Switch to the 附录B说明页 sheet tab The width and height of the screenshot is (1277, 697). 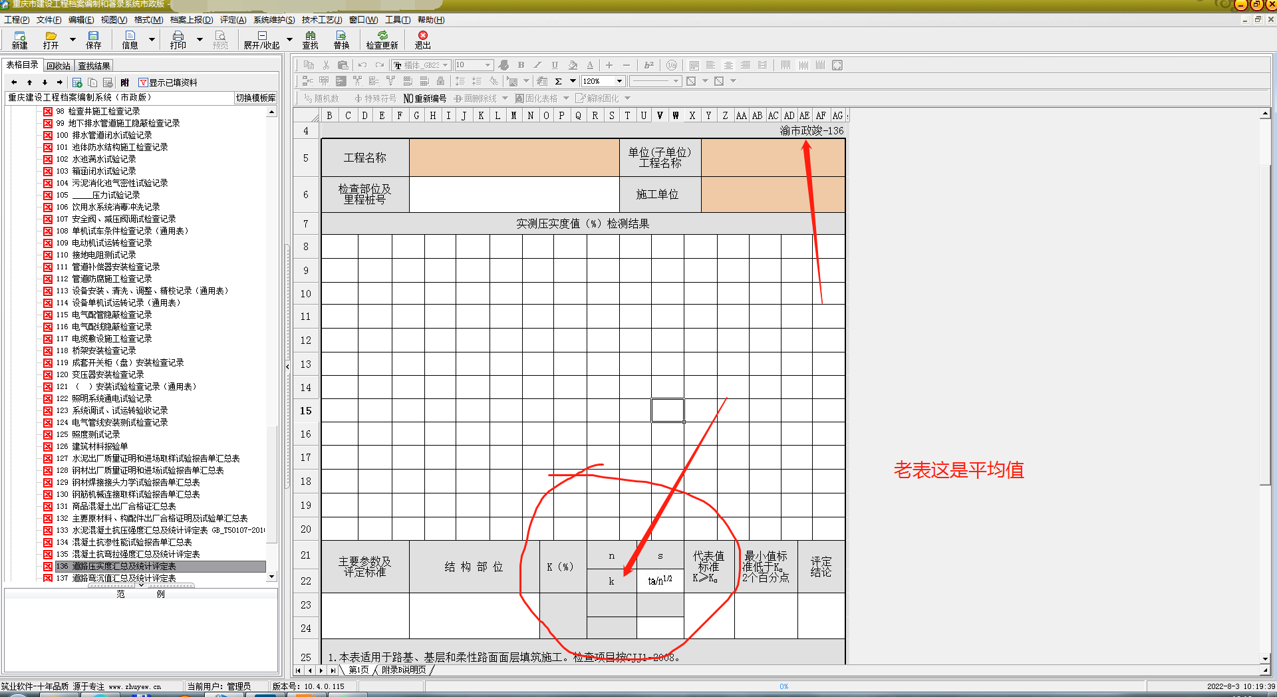[404, 670]
